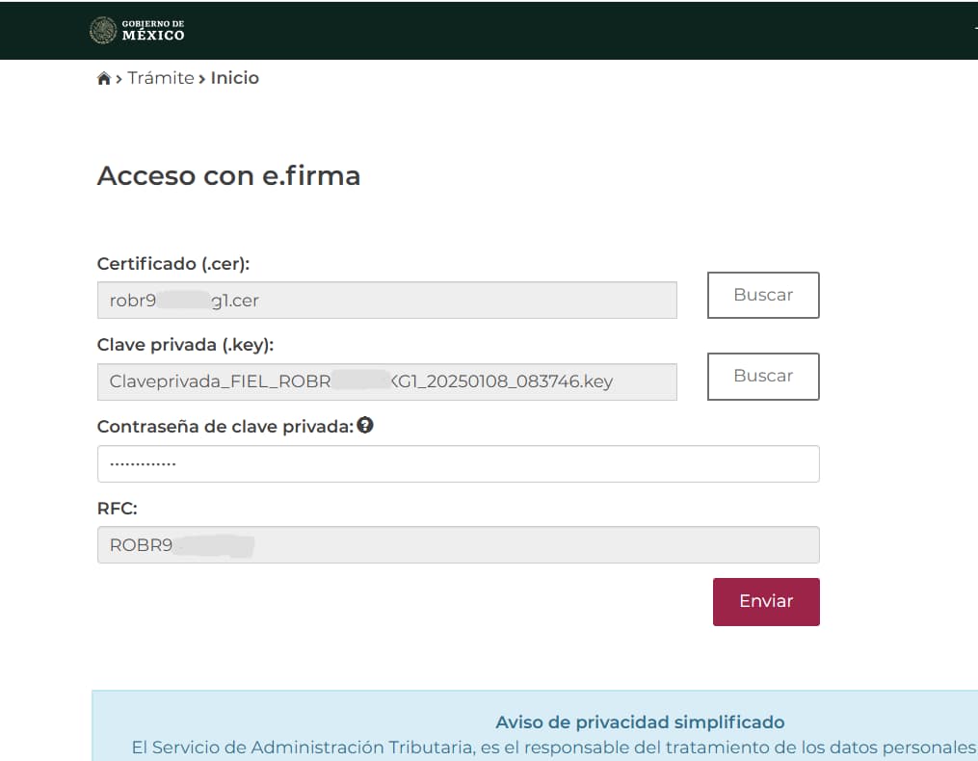Click the Aviso de privacidad simplificado title
The width and height of the screenshot is (978, 761).
coord(640,722)
